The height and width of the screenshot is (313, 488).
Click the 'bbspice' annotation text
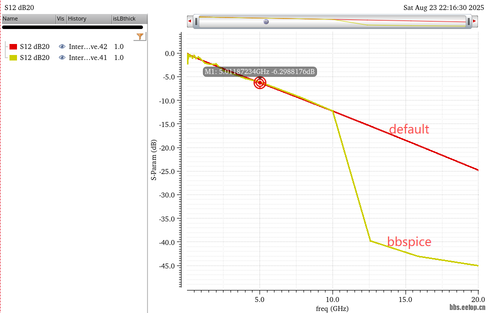coord(409,242)
